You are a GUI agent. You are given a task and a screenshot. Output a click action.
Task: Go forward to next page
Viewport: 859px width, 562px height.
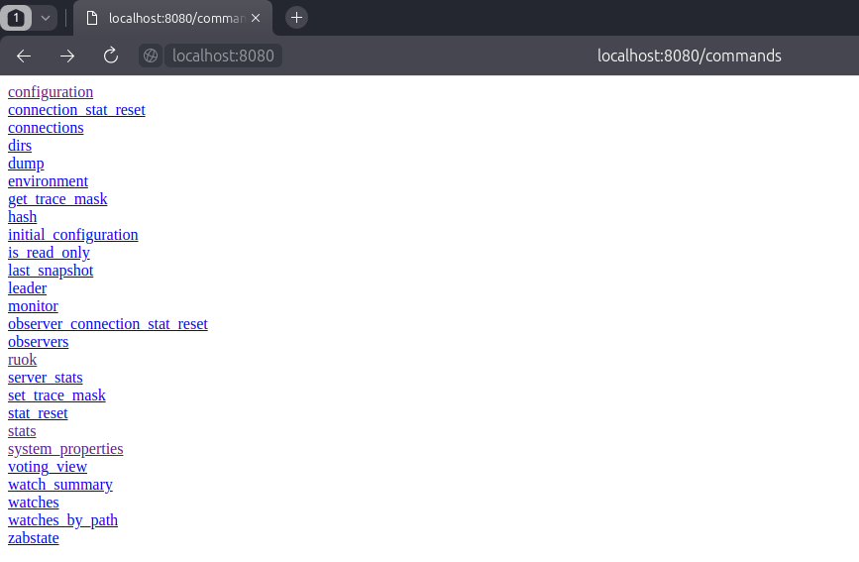click(66, 56)
